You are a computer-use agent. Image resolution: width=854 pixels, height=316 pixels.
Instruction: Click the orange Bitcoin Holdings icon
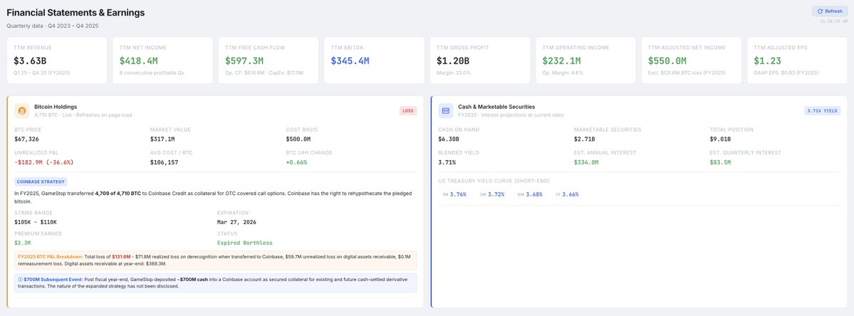[22, 110]
